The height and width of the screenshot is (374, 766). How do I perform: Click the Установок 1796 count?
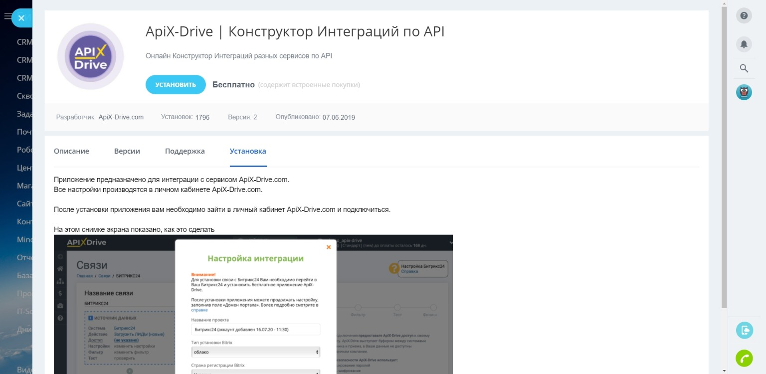[185, 117]
